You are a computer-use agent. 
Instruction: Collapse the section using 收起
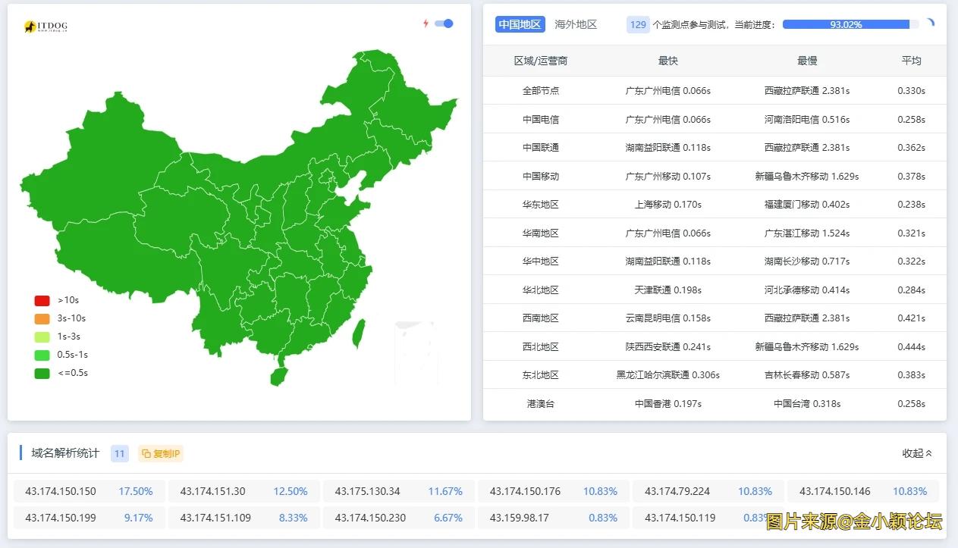(x=916, y=453)
